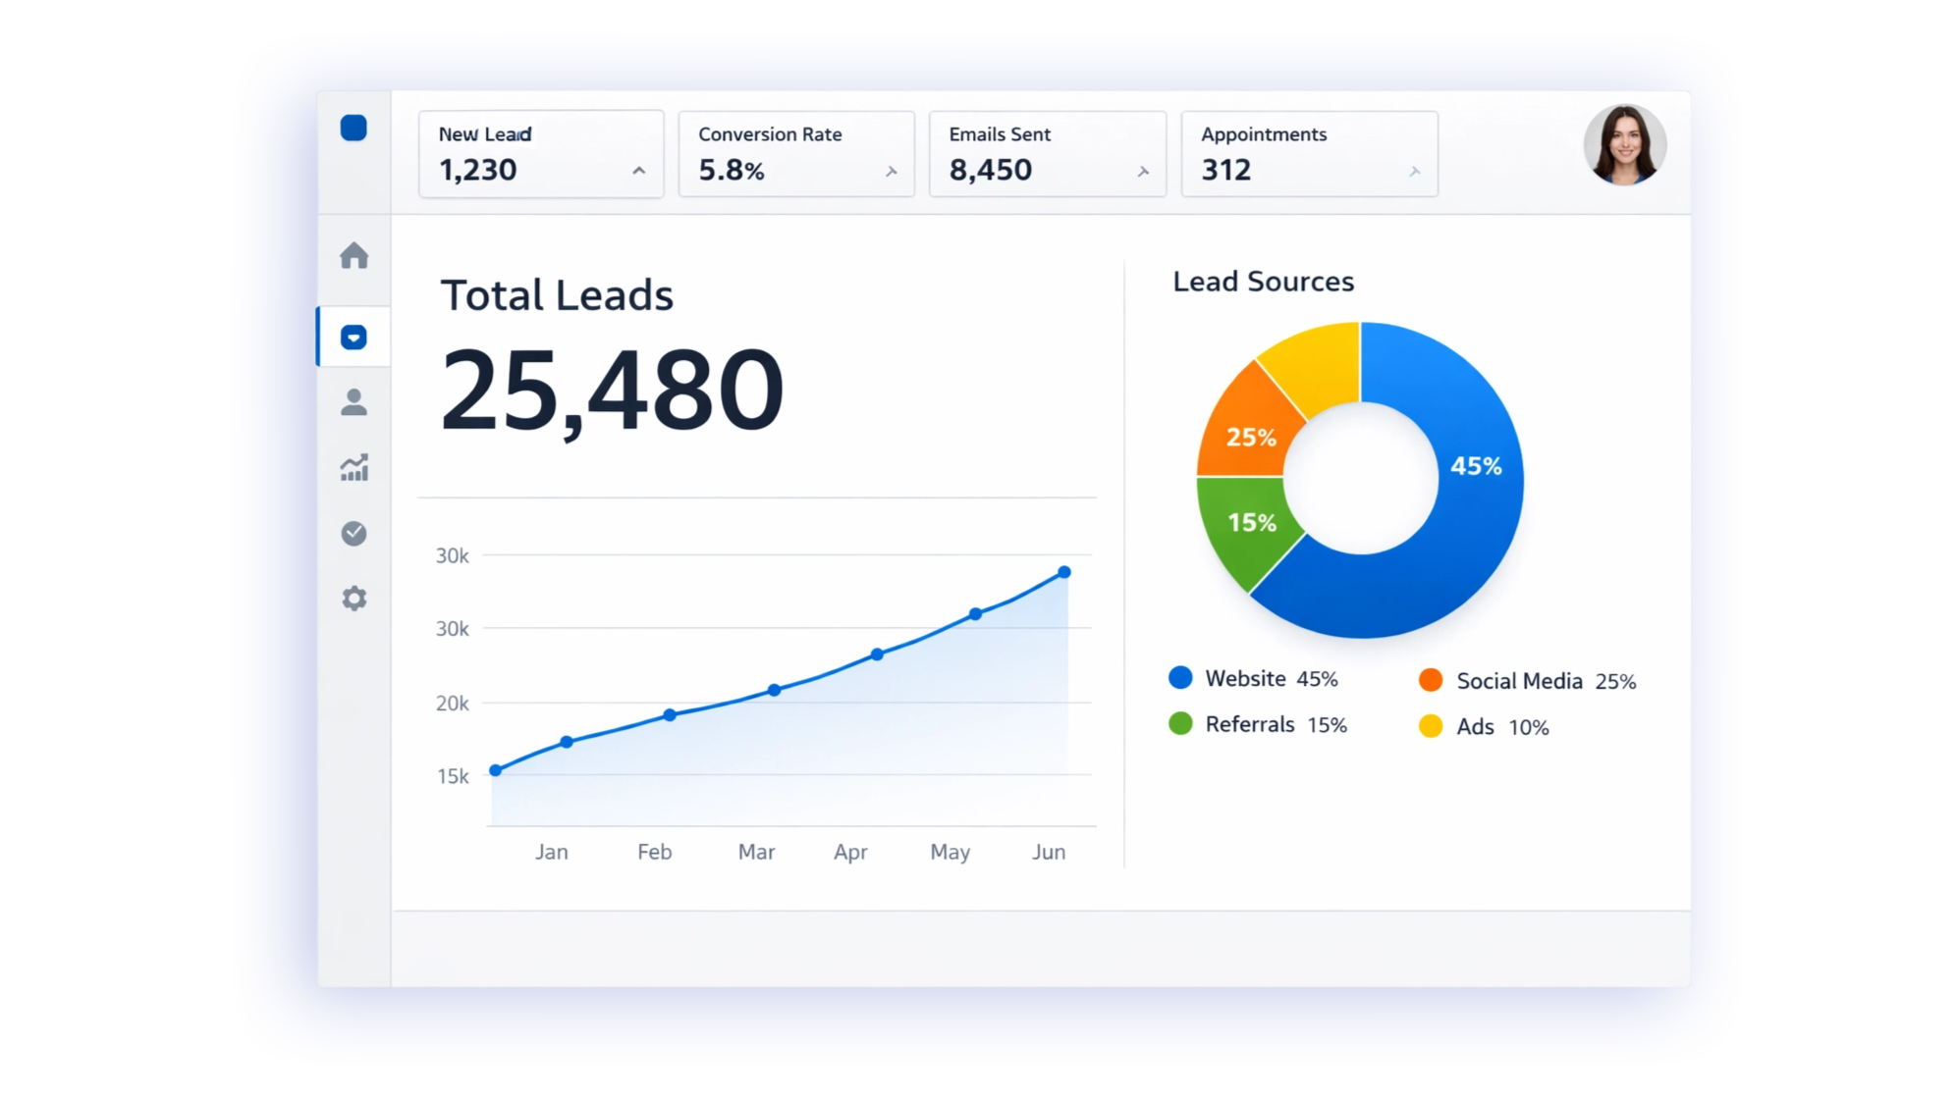Toggle Referrals legend green dot
The width and height of the screenshot is (1956, 1099).
(1180, 724)
